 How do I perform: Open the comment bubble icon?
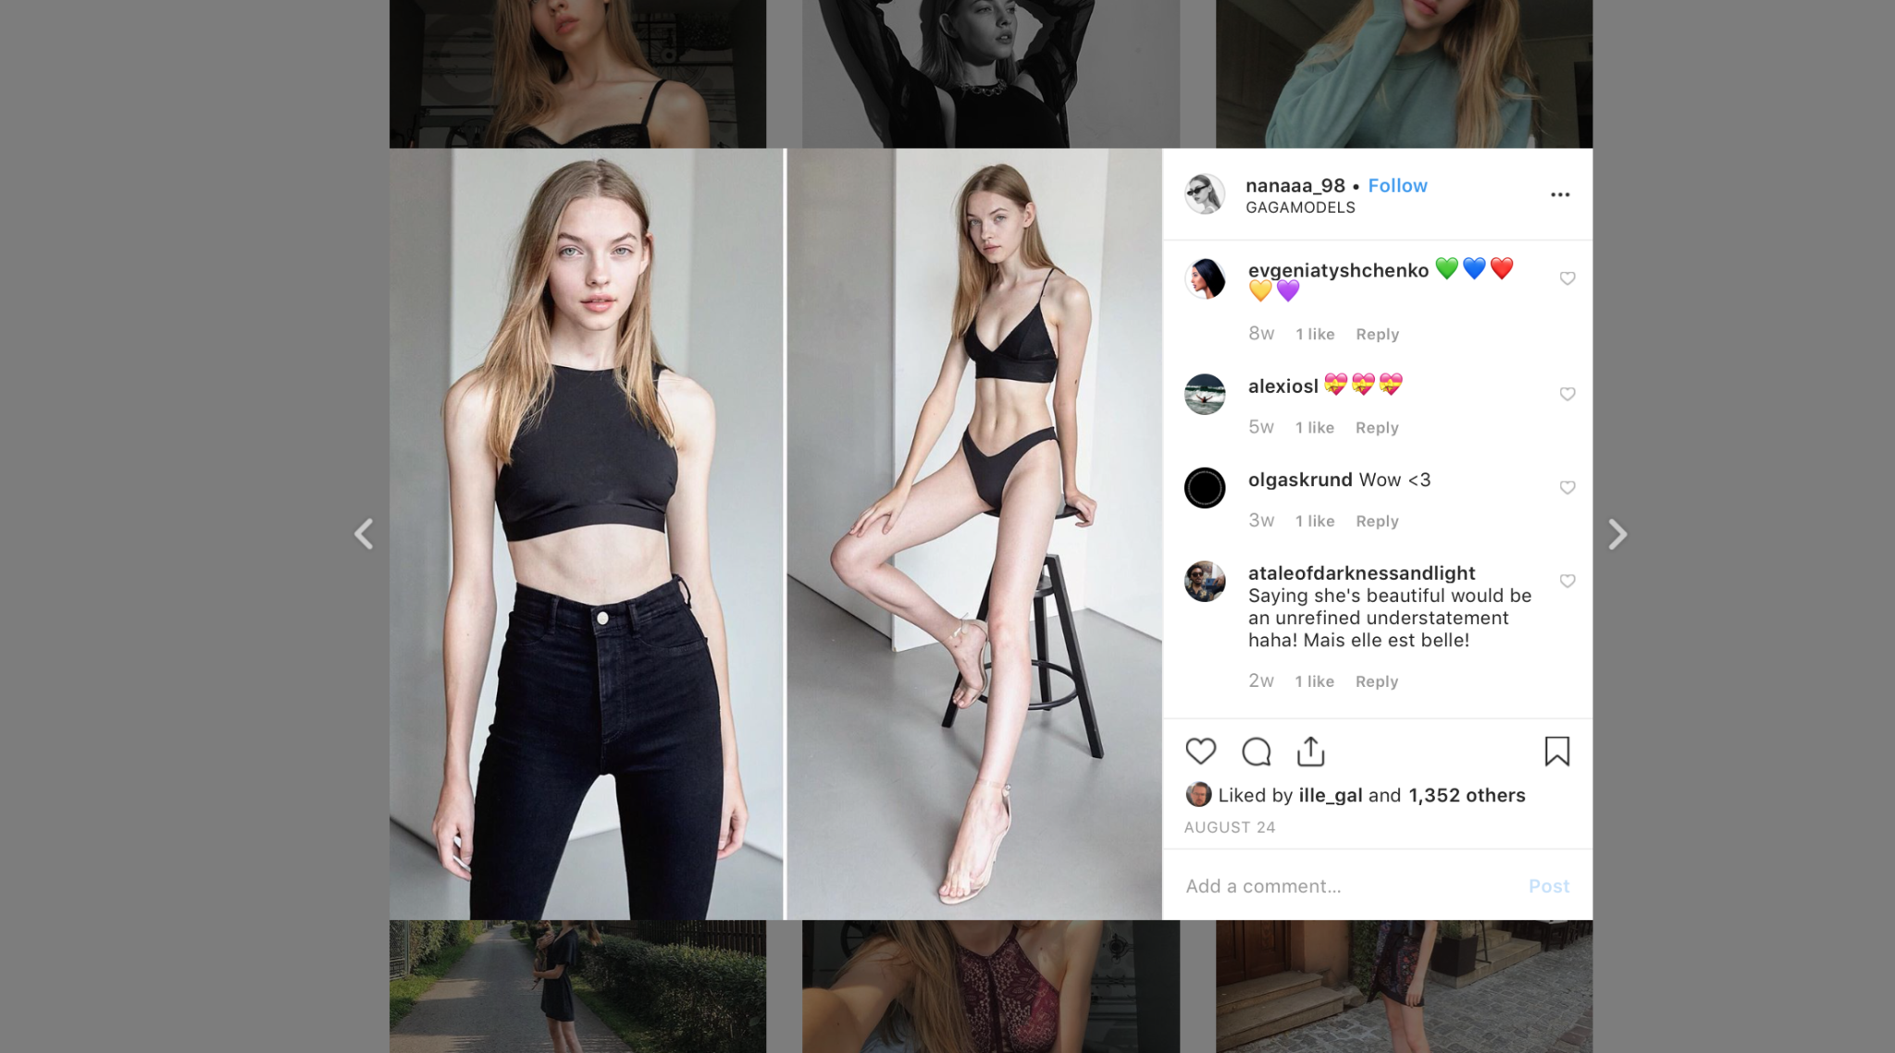1256,752
